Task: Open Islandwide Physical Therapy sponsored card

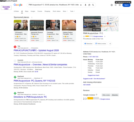Action: pyautogui.click(x=37, y=31)
